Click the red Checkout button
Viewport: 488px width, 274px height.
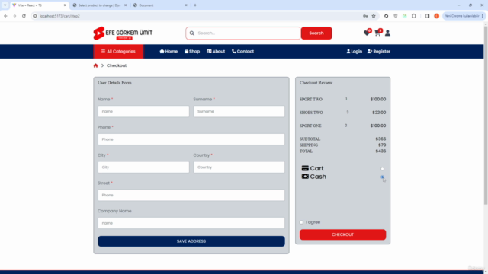tap(342, 234)
